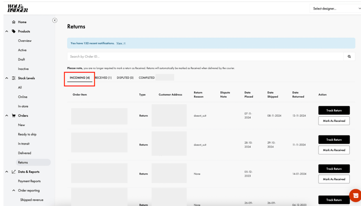The height and width of the screenshot is (206, 361).
Task: Click the Returns page heading
Action: pyautogui.click(x=76, y=26)
